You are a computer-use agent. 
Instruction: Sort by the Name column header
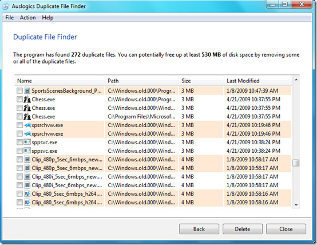tap(60, 81)
